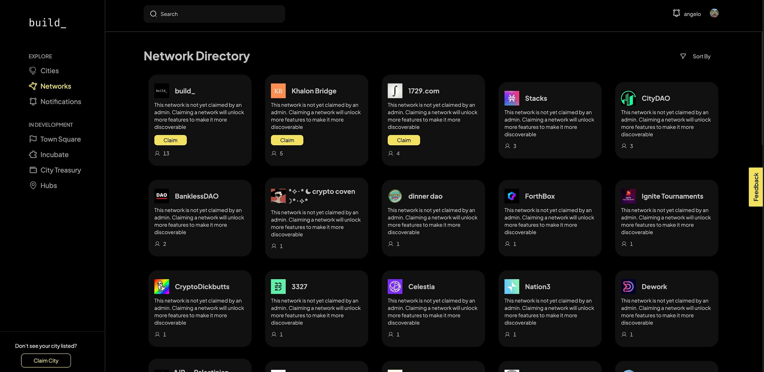
Task: Click the build_ network logo
Action: [x=162, y=91]
